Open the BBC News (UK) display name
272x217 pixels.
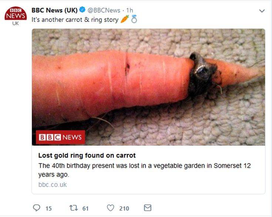click(55, 10)
